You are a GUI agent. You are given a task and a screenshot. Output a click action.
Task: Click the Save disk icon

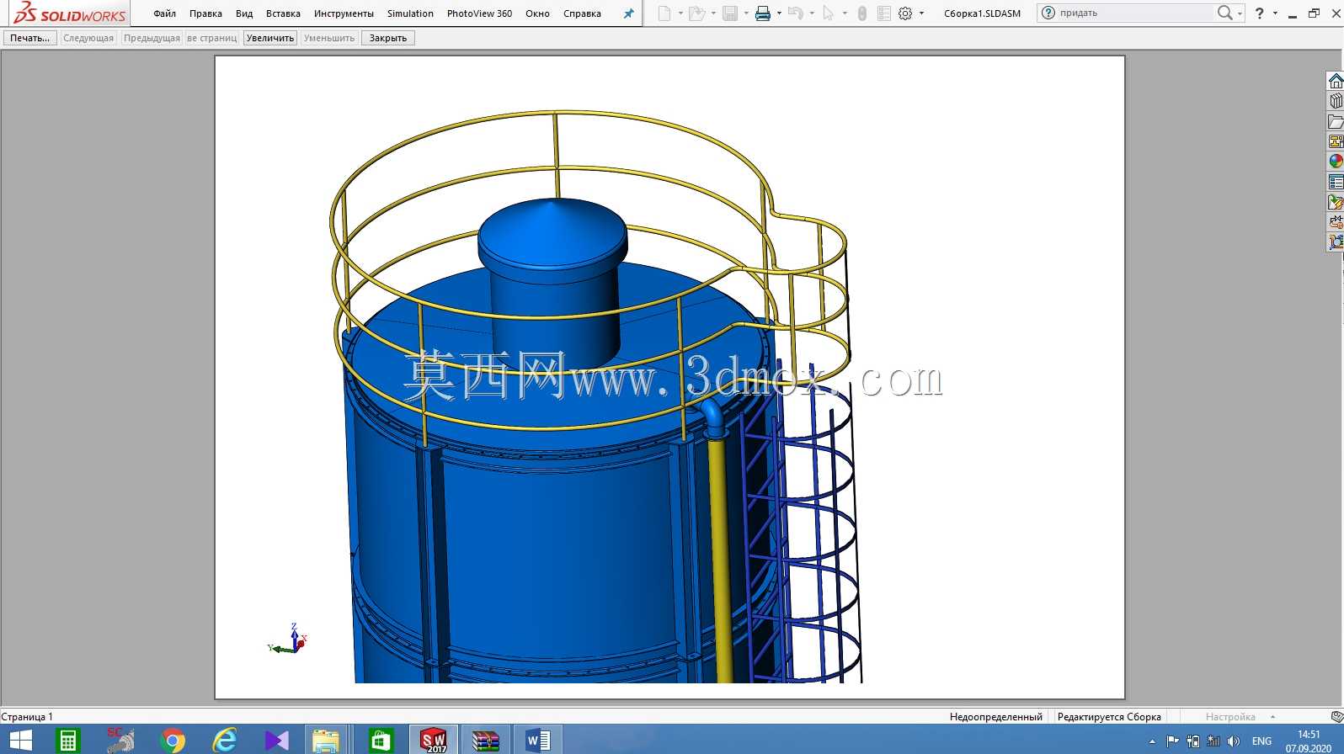pyautogui.click(x=730, y=13)
